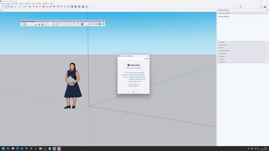Choose the Push/Pull tool
The width and height of the screenshot is (269, 151).
point(30,7)
